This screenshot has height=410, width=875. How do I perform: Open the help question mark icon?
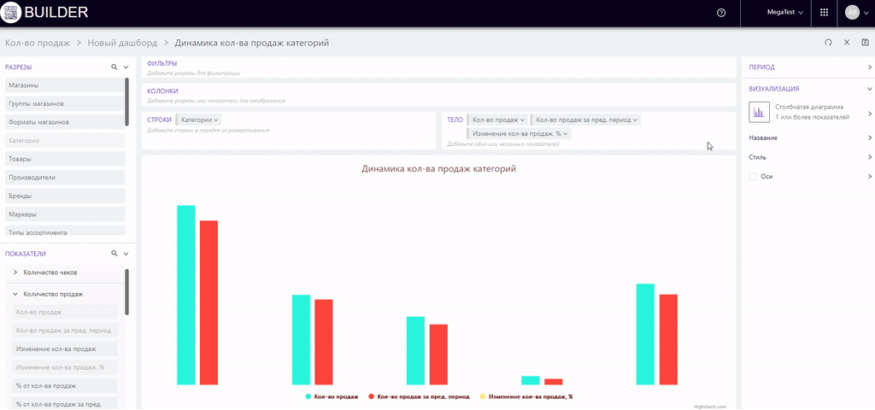point(721,13)
